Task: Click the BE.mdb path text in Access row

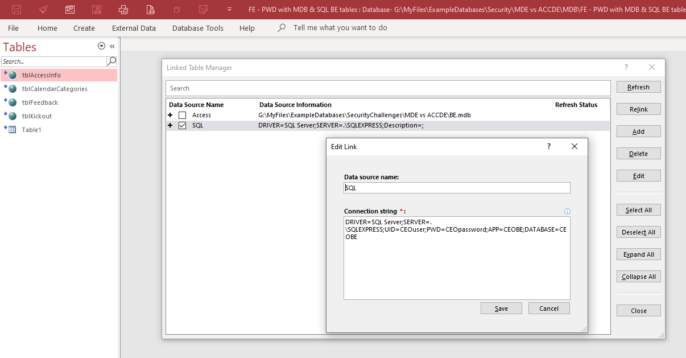Action: point(365,115)
